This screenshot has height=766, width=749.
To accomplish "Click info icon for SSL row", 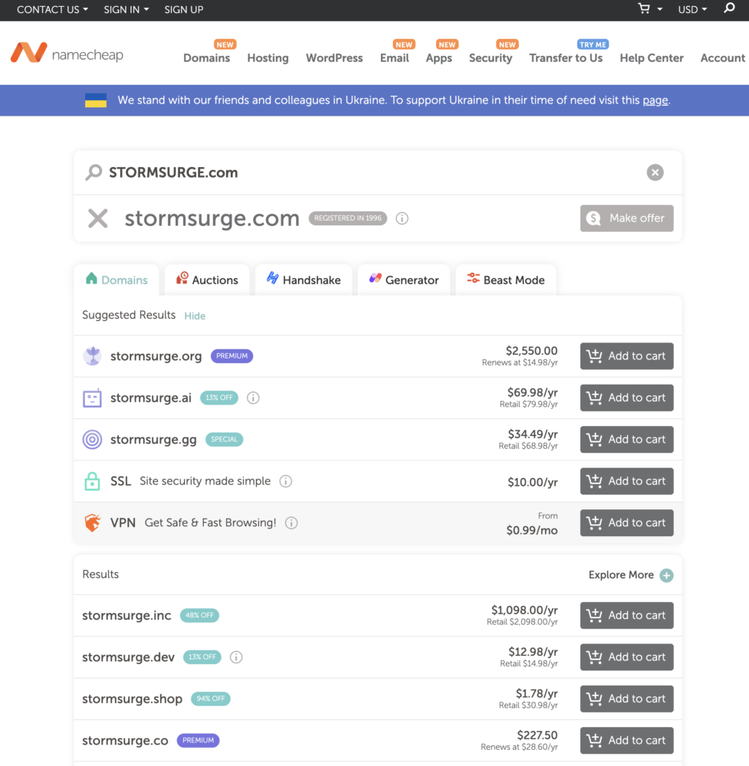I will (x=286, y=481).
